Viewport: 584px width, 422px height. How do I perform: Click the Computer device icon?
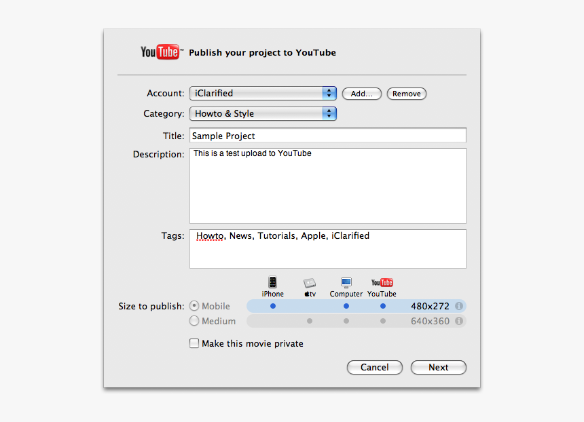[x=346, y=284]
